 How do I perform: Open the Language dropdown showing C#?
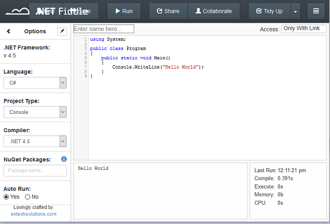point(35,83)
